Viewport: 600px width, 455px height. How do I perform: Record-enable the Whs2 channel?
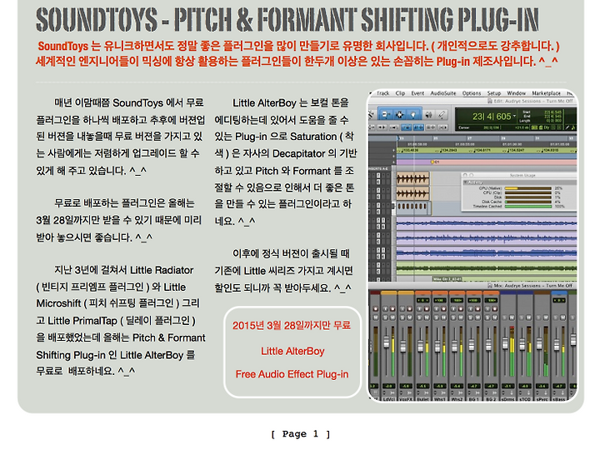tap(461, 309)
